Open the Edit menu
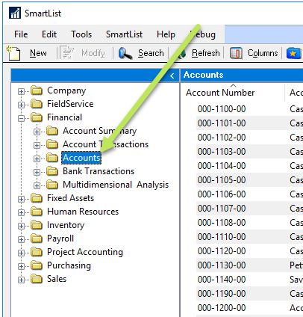303x317 pixels. click(49, 34)
